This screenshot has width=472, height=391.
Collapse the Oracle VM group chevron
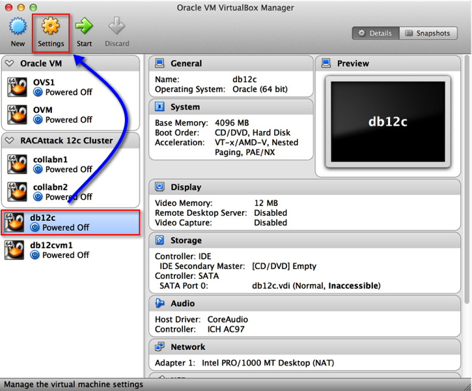point(10,63)
